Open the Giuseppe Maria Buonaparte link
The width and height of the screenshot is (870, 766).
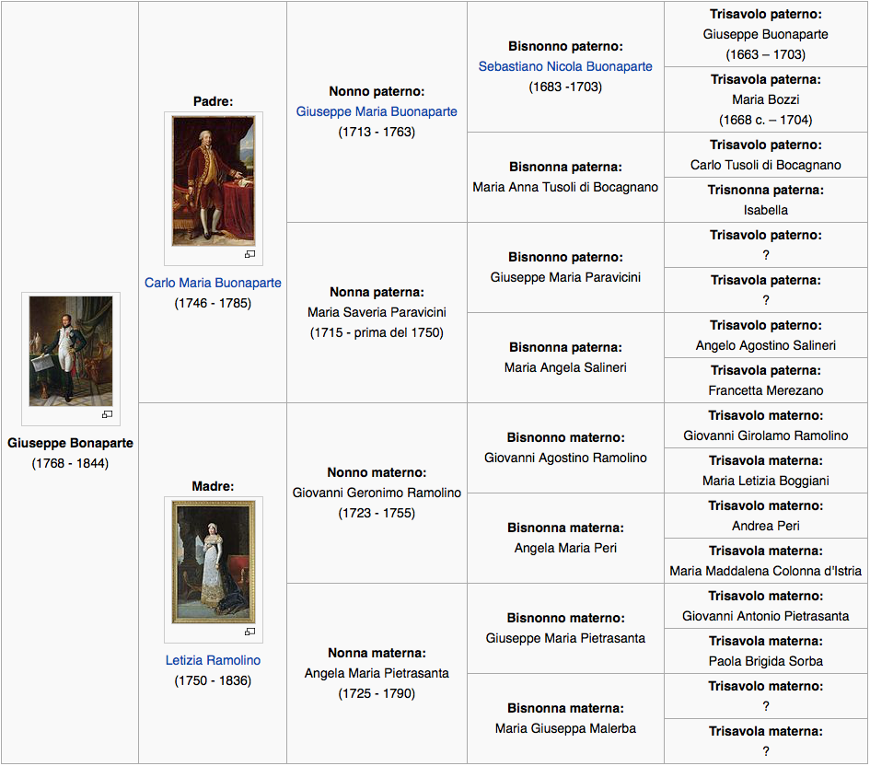(x=377, y=111)
